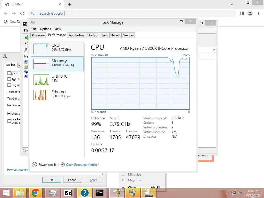Viewport: 264px width, 198px height.
Task: Switch to the Details tab
Action: pyautogui.click(x=115, y=35)
